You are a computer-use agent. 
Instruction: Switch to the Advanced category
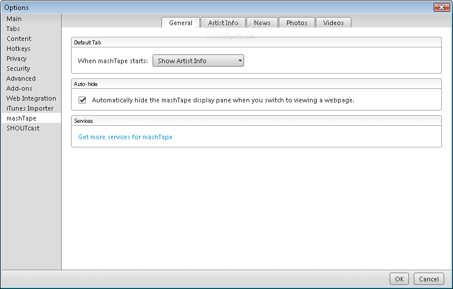pyautogui.click(x=31, y=78)
